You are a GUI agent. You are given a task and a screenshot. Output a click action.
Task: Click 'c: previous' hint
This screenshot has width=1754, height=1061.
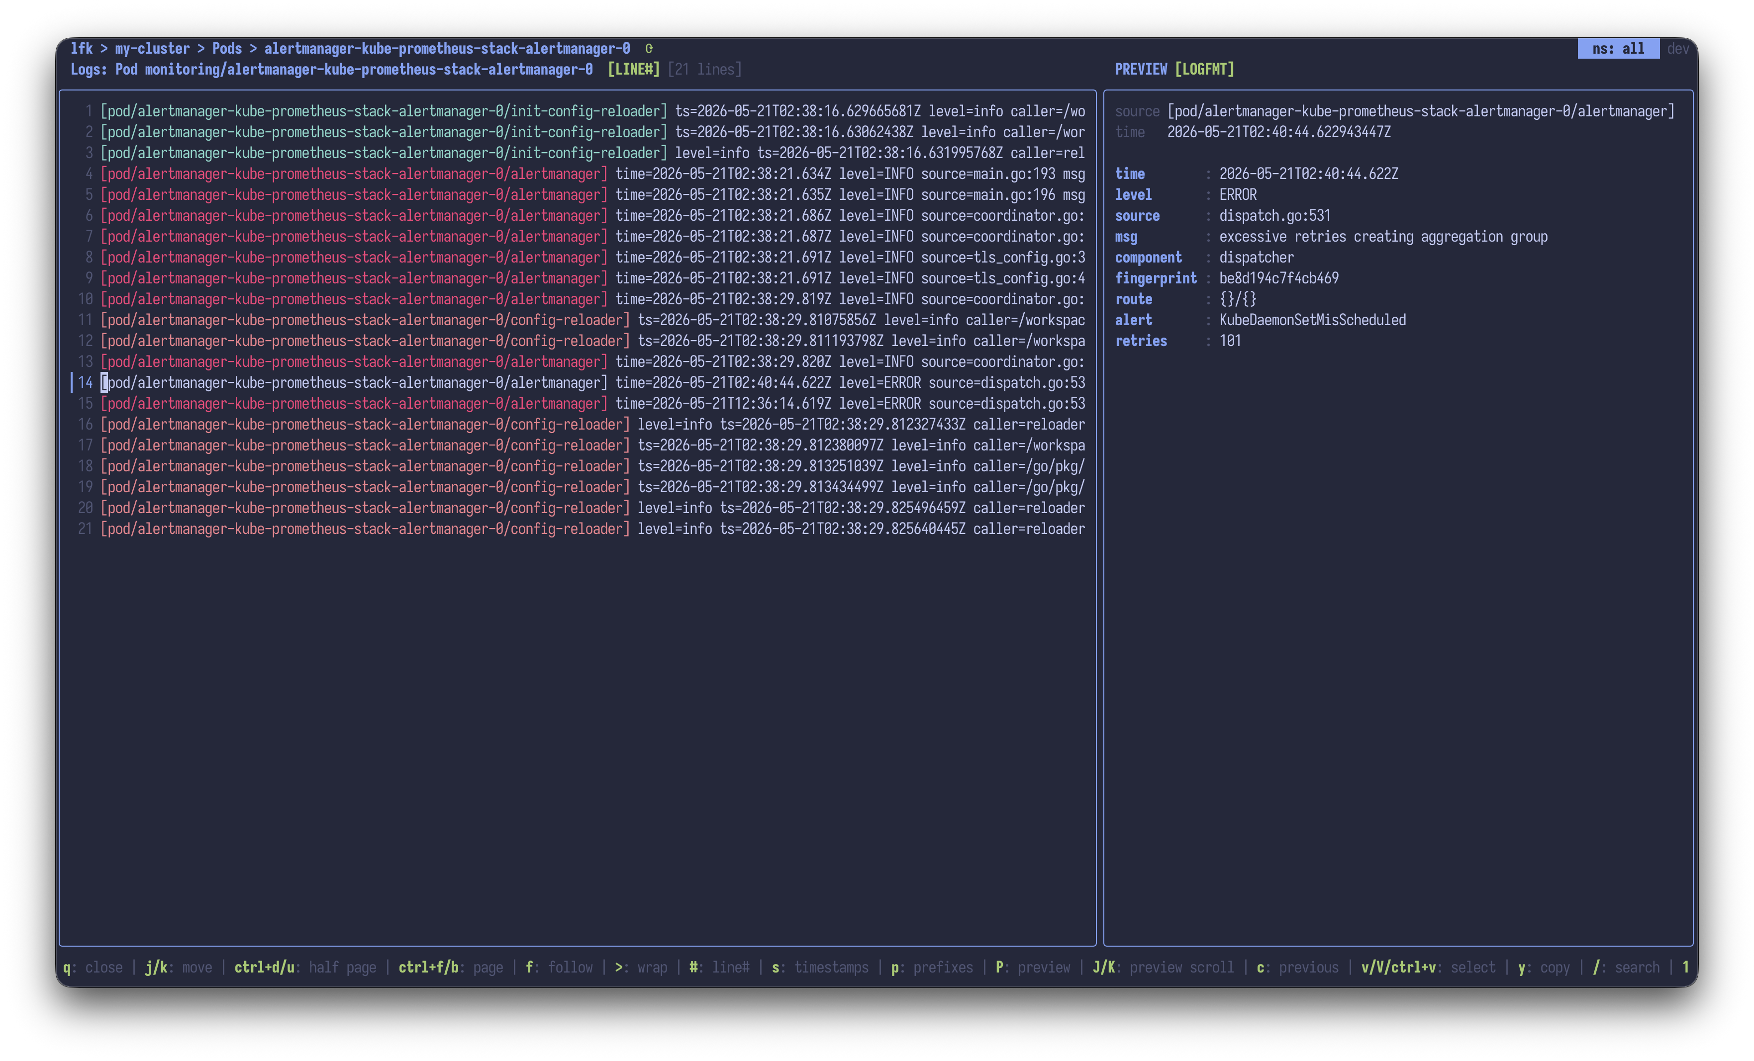point(1298,967)
